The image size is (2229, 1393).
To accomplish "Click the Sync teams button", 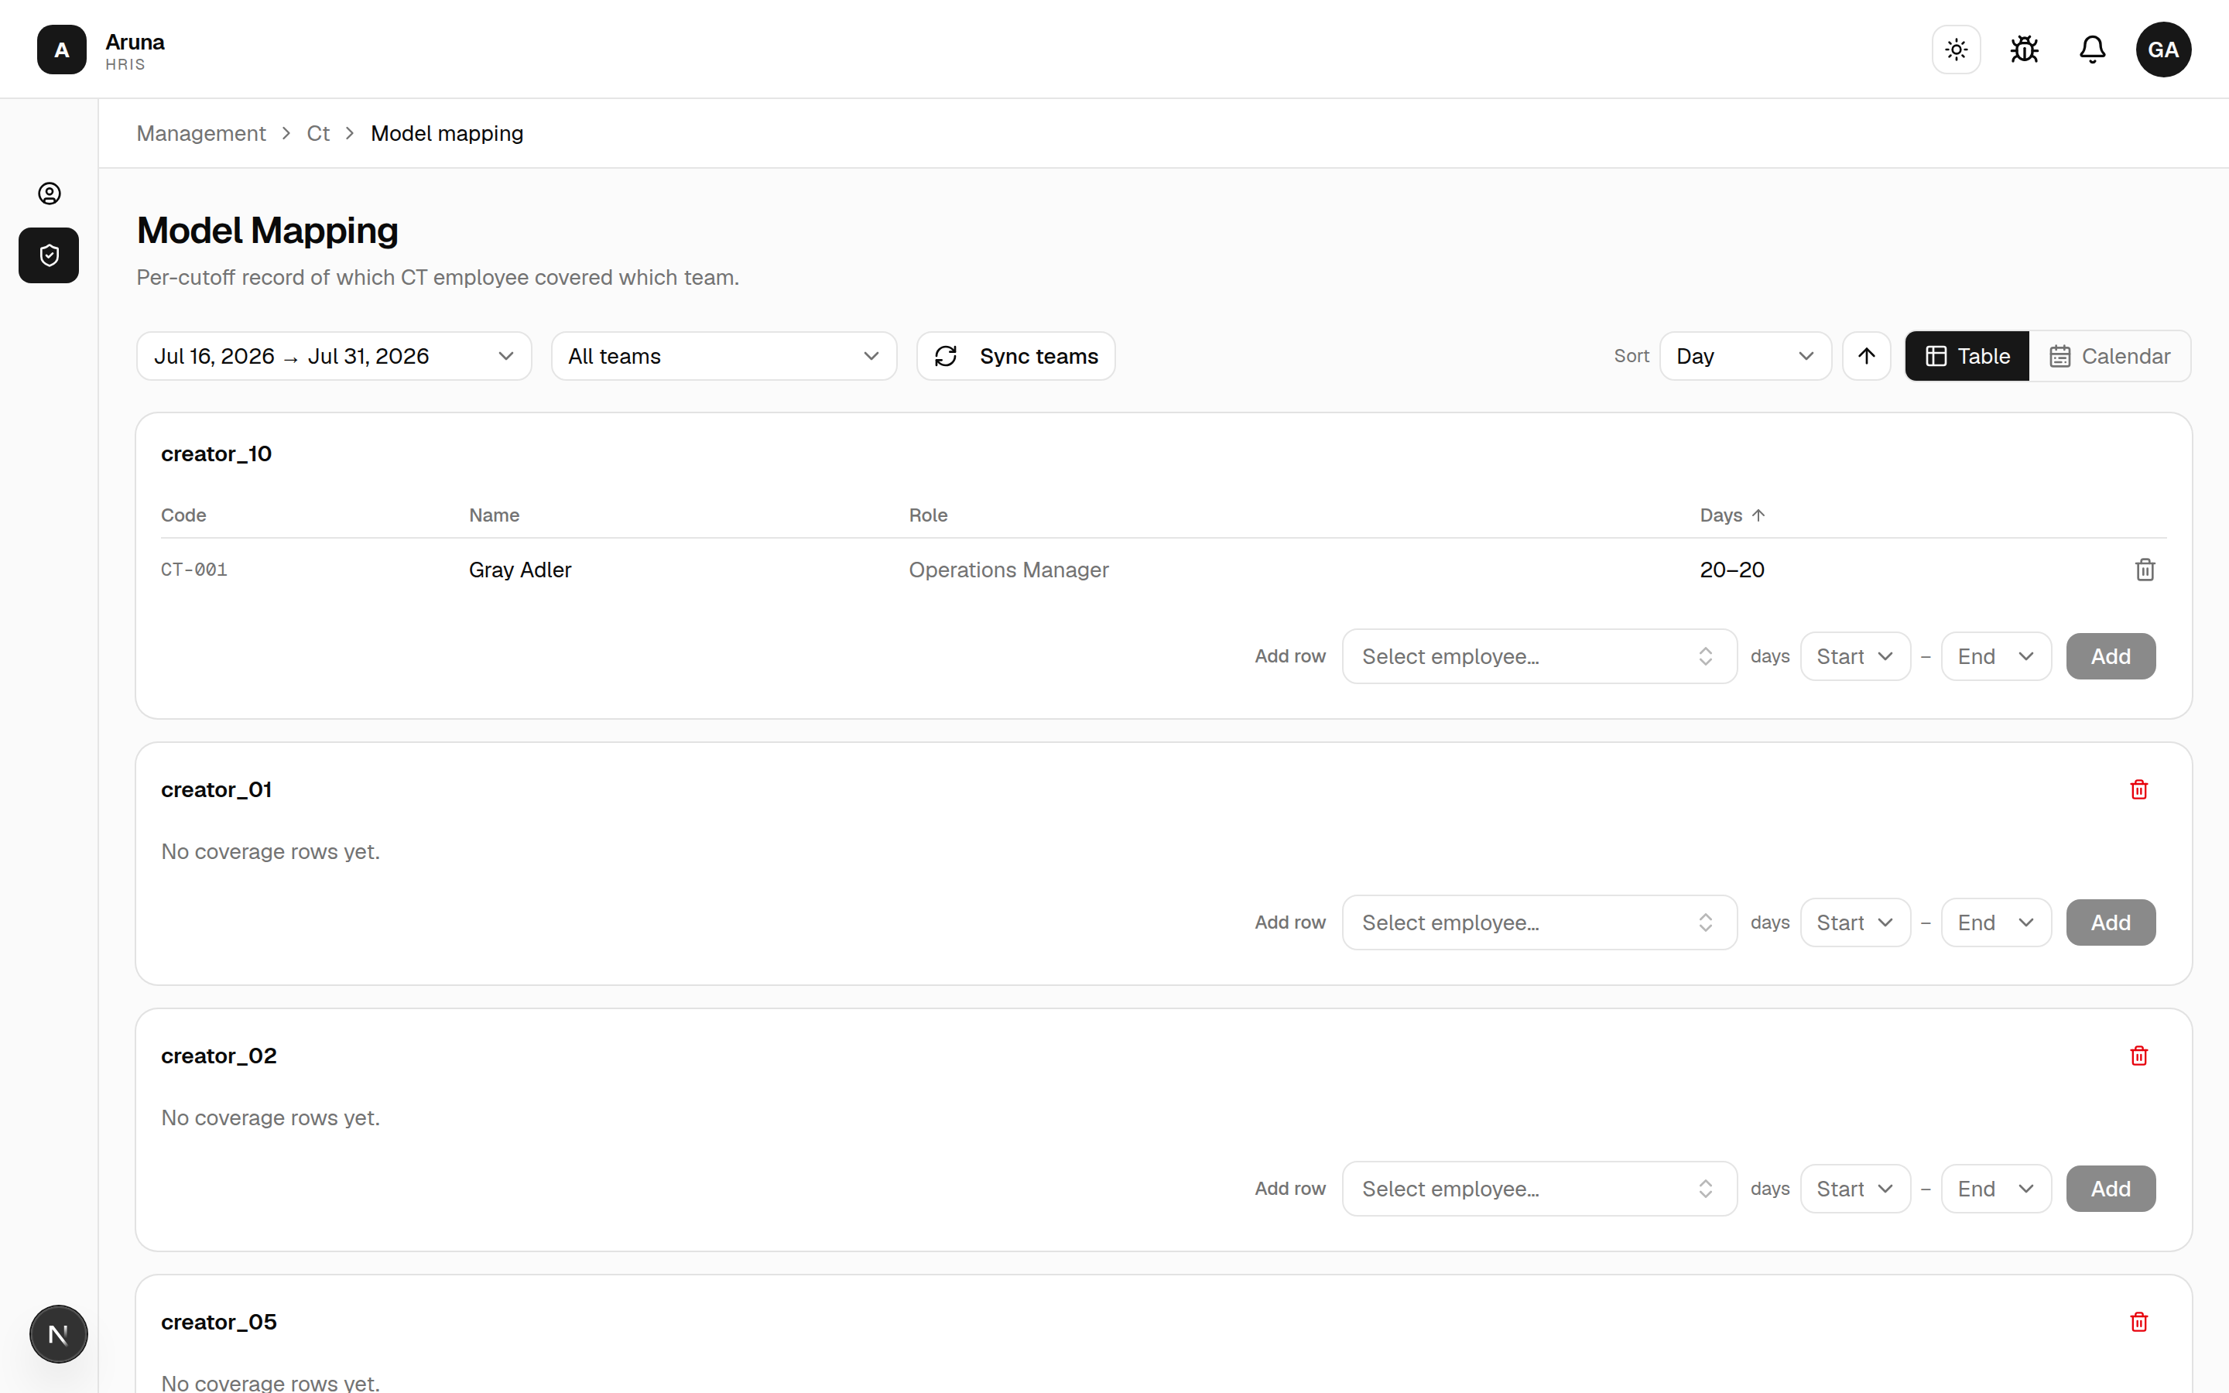I will [x=1016, y=357].
